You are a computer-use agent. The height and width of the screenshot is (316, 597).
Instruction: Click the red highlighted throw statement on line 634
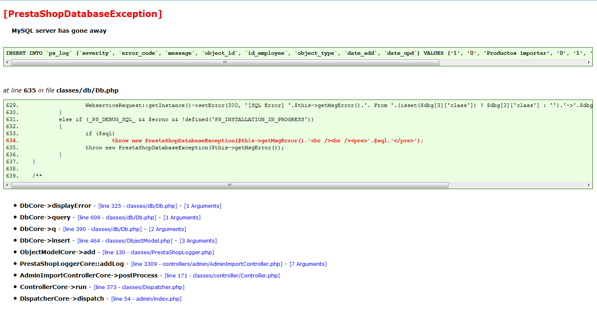(x=268, y=141)
